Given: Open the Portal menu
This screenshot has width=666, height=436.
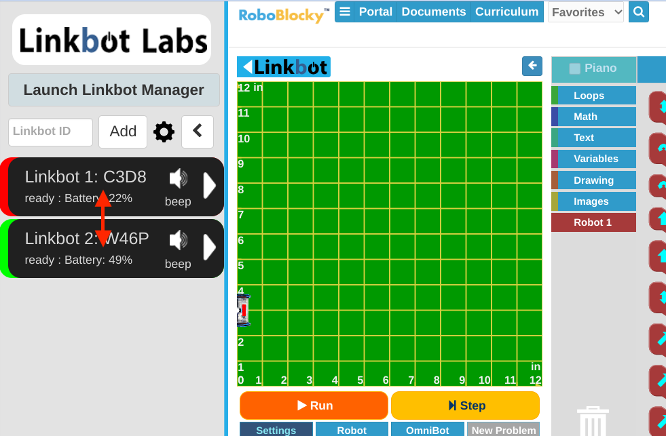Looking at the screenshot, I should [375, 12].
